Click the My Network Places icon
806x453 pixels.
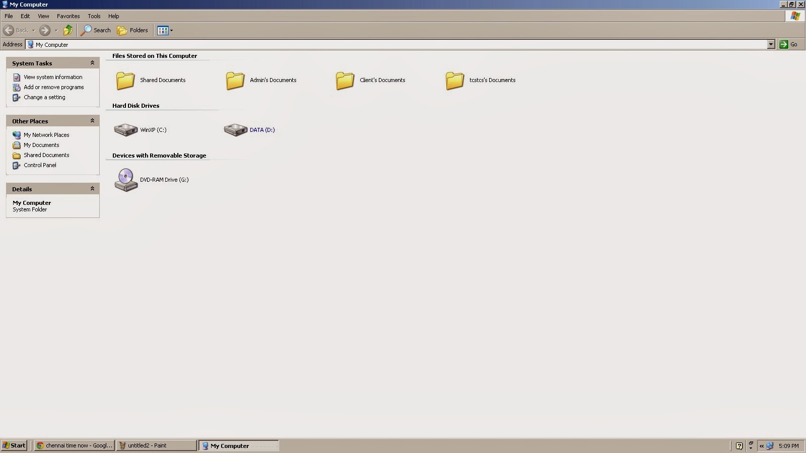click(17, 135)
